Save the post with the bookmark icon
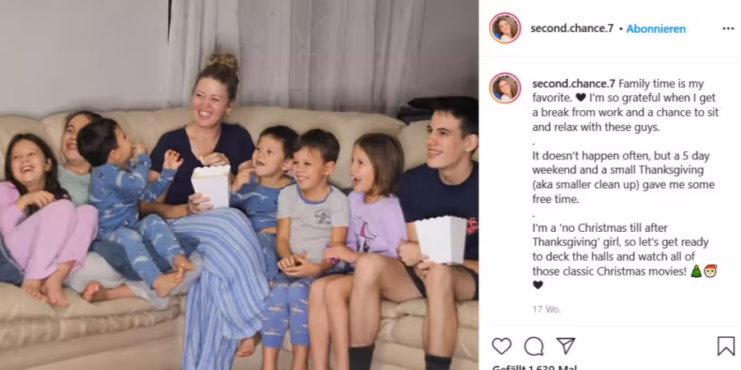The width and height of the screenshot is (741, 370). pyautogui.click(x=726, y=346)
